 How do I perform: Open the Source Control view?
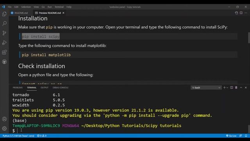(4, 33)
